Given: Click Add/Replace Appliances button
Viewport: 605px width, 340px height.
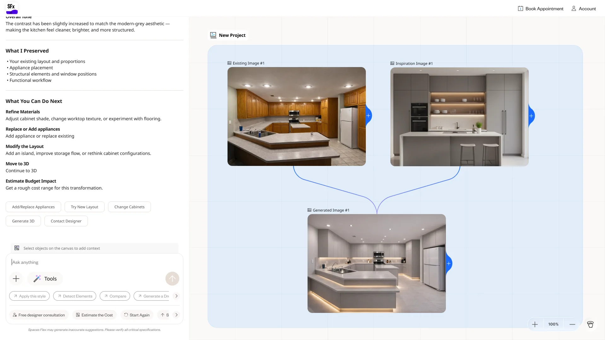Looking at the screenshot, I should (x=33, y=207).
